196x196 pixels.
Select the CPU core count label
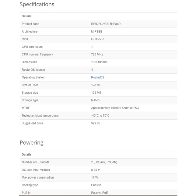click(x=32, y=47)
